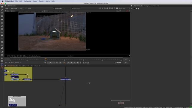Click the timeline end frame field

tap(126, 60)
